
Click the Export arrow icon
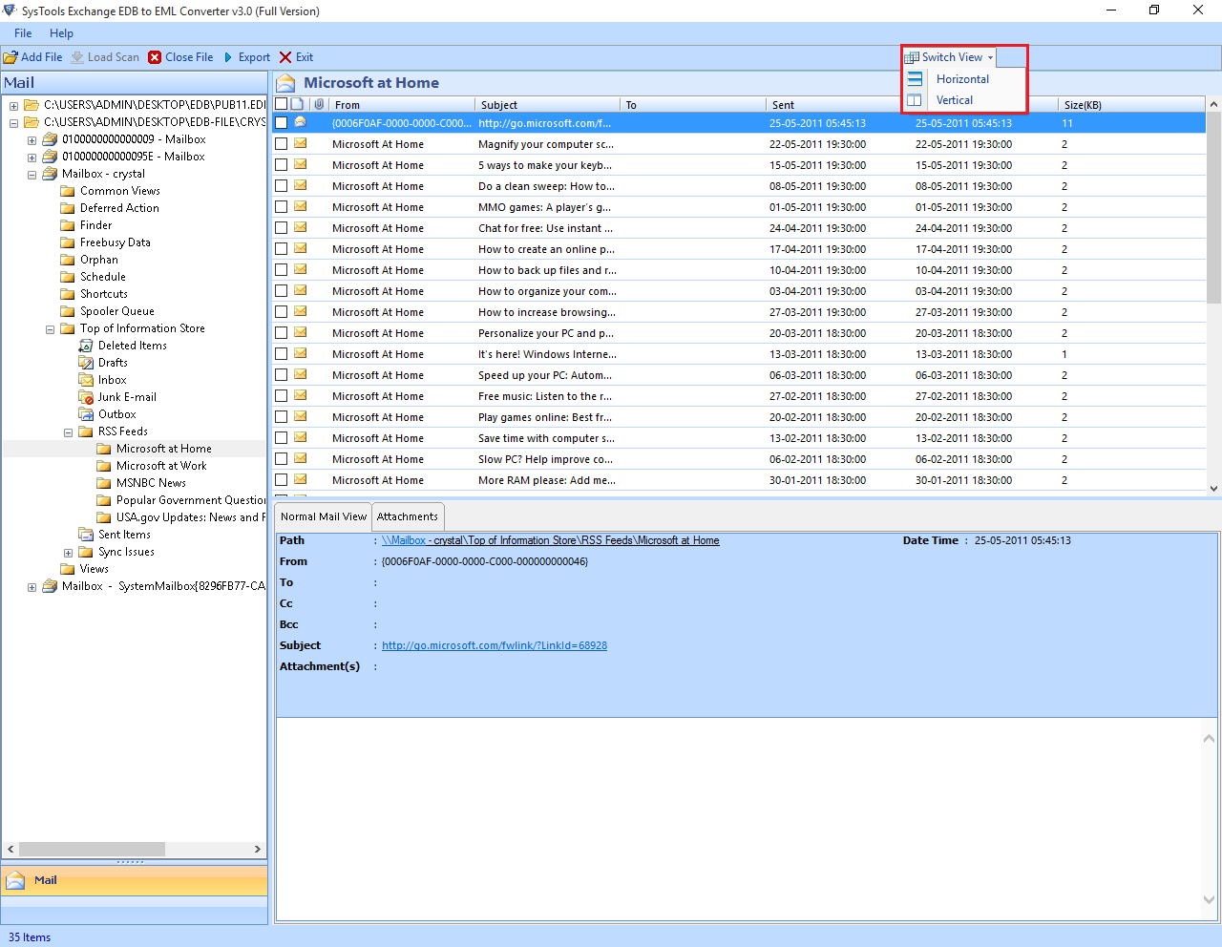(x=228, y=57)
